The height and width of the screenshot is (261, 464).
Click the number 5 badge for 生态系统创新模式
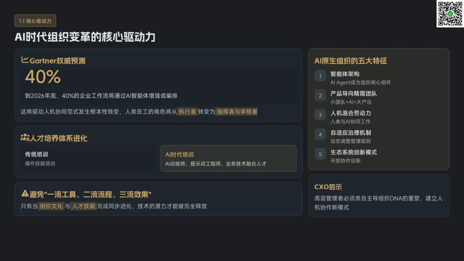click(320, 154)
